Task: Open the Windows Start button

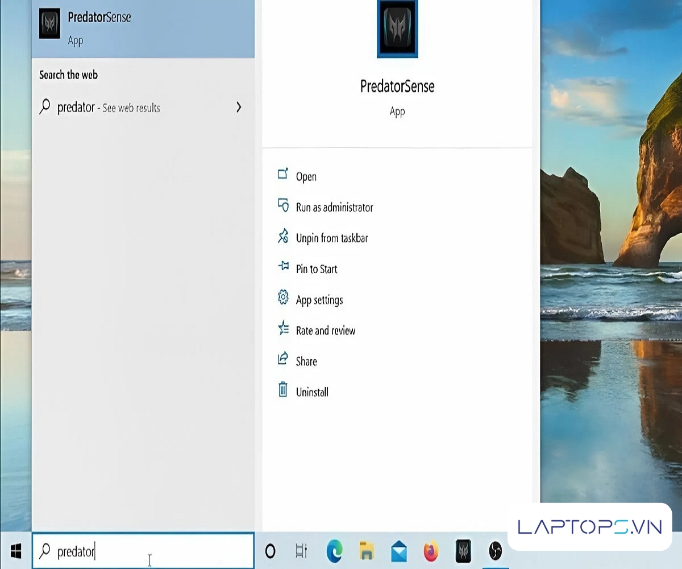Action: tap(16, 551)
